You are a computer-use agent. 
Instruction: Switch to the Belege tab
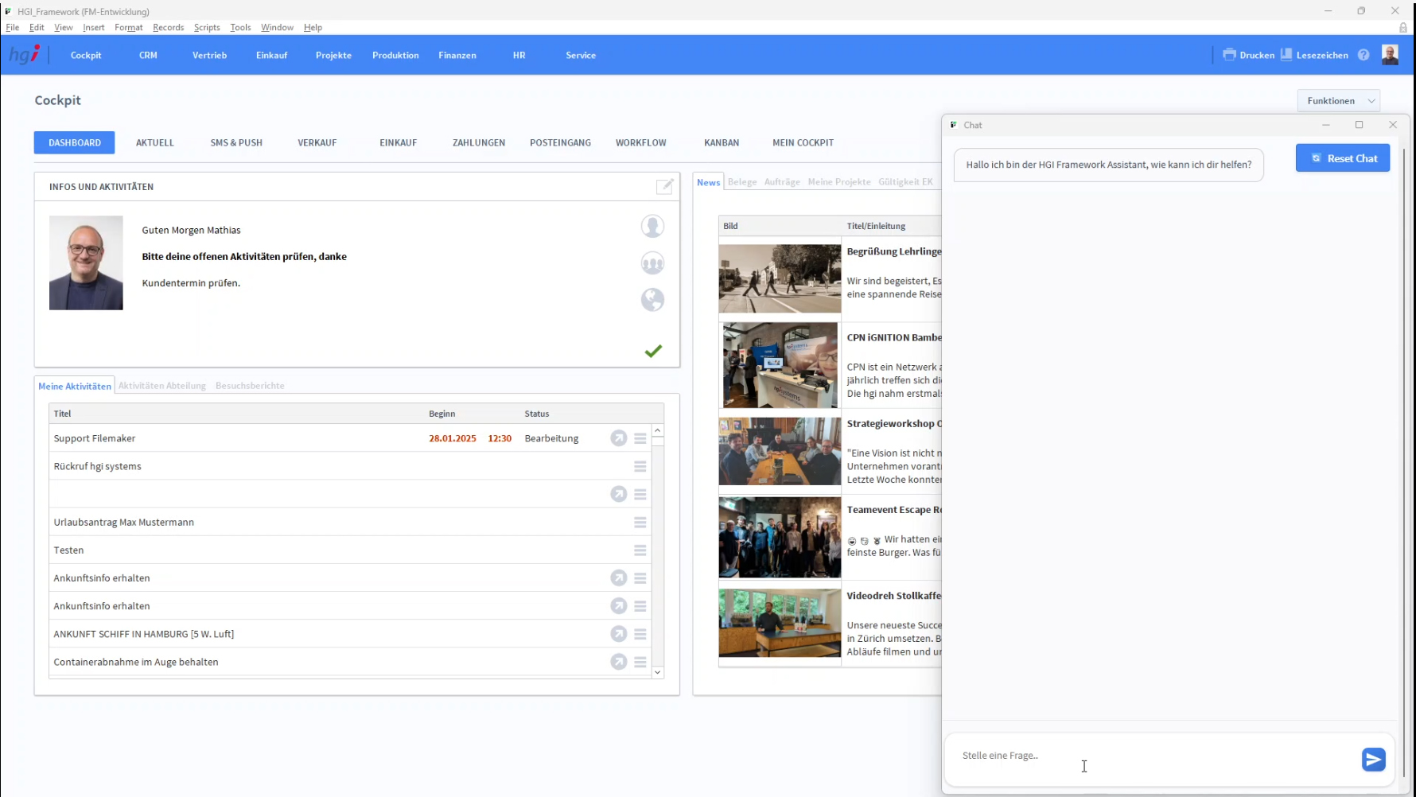(742, 182)
